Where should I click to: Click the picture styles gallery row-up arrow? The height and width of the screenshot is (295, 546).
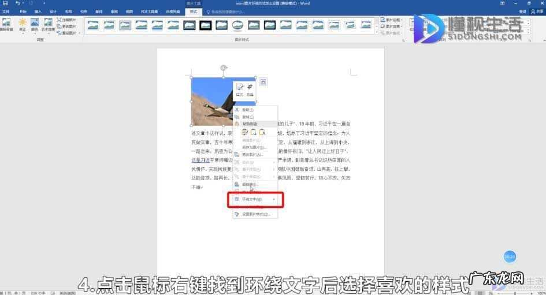[376, 21]
